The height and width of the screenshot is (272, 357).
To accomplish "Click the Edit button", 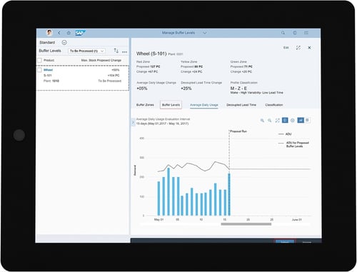I will tap(286, 48).
